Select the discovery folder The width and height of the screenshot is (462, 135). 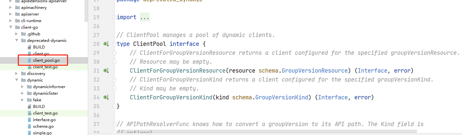pos(36,74)
